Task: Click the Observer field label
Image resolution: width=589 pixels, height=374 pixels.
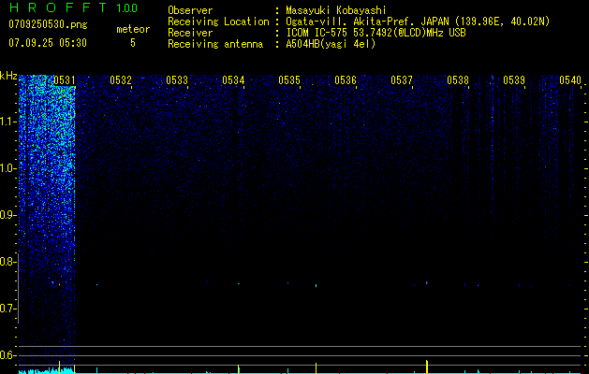Action: click(x=190, y=11)
